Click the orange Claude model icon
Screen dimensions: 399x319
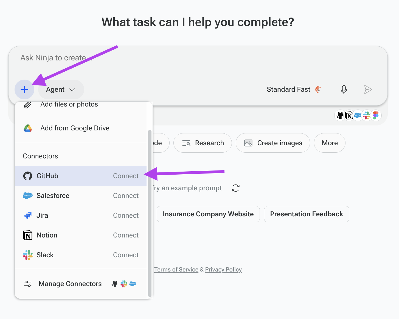318,89
